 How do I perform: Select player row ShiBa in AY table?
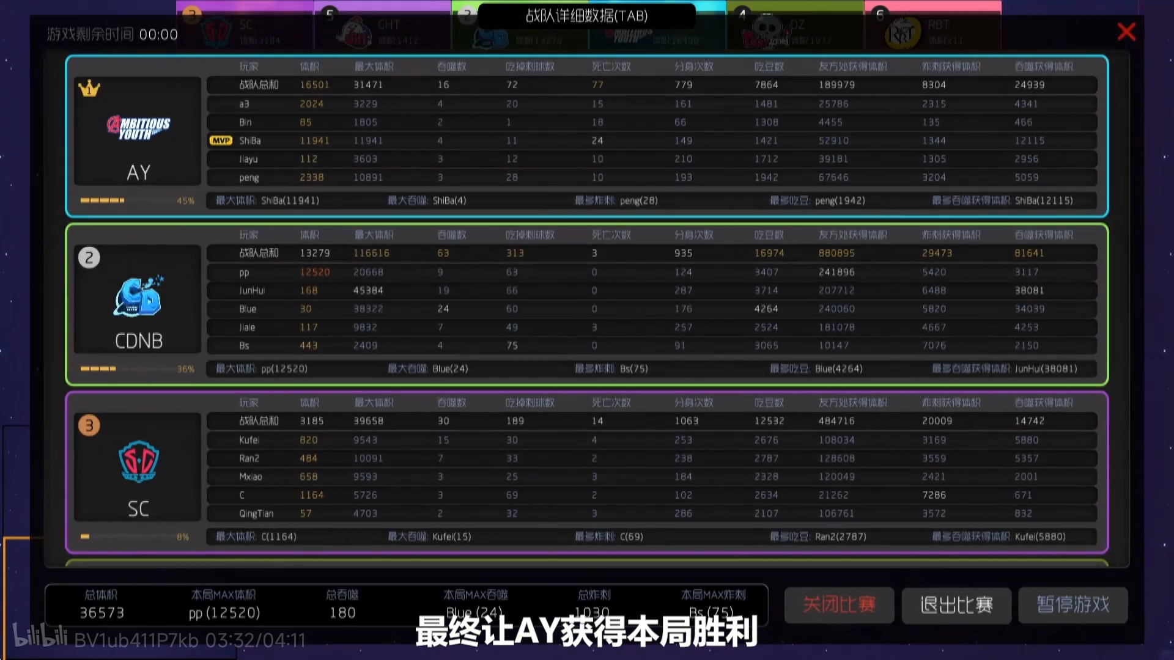click(652, 141)
